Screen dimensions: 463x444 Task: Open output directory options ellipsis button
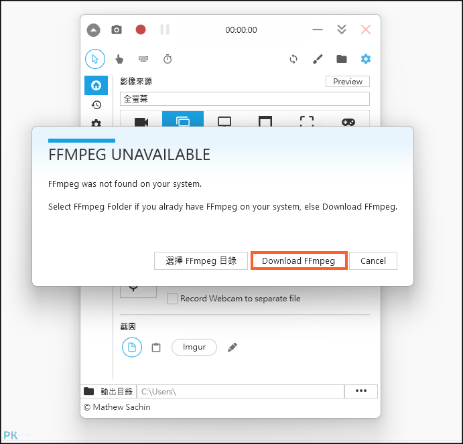361,392
